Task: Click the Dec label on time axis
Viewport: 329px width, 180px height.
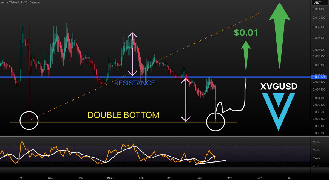Action: click(80, 178)
